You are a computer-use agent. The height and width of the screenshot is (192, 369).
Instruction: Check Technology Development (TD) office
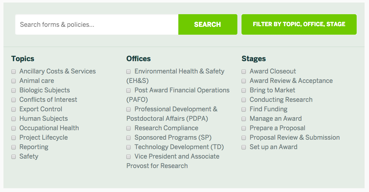click(x=128, y=147)
